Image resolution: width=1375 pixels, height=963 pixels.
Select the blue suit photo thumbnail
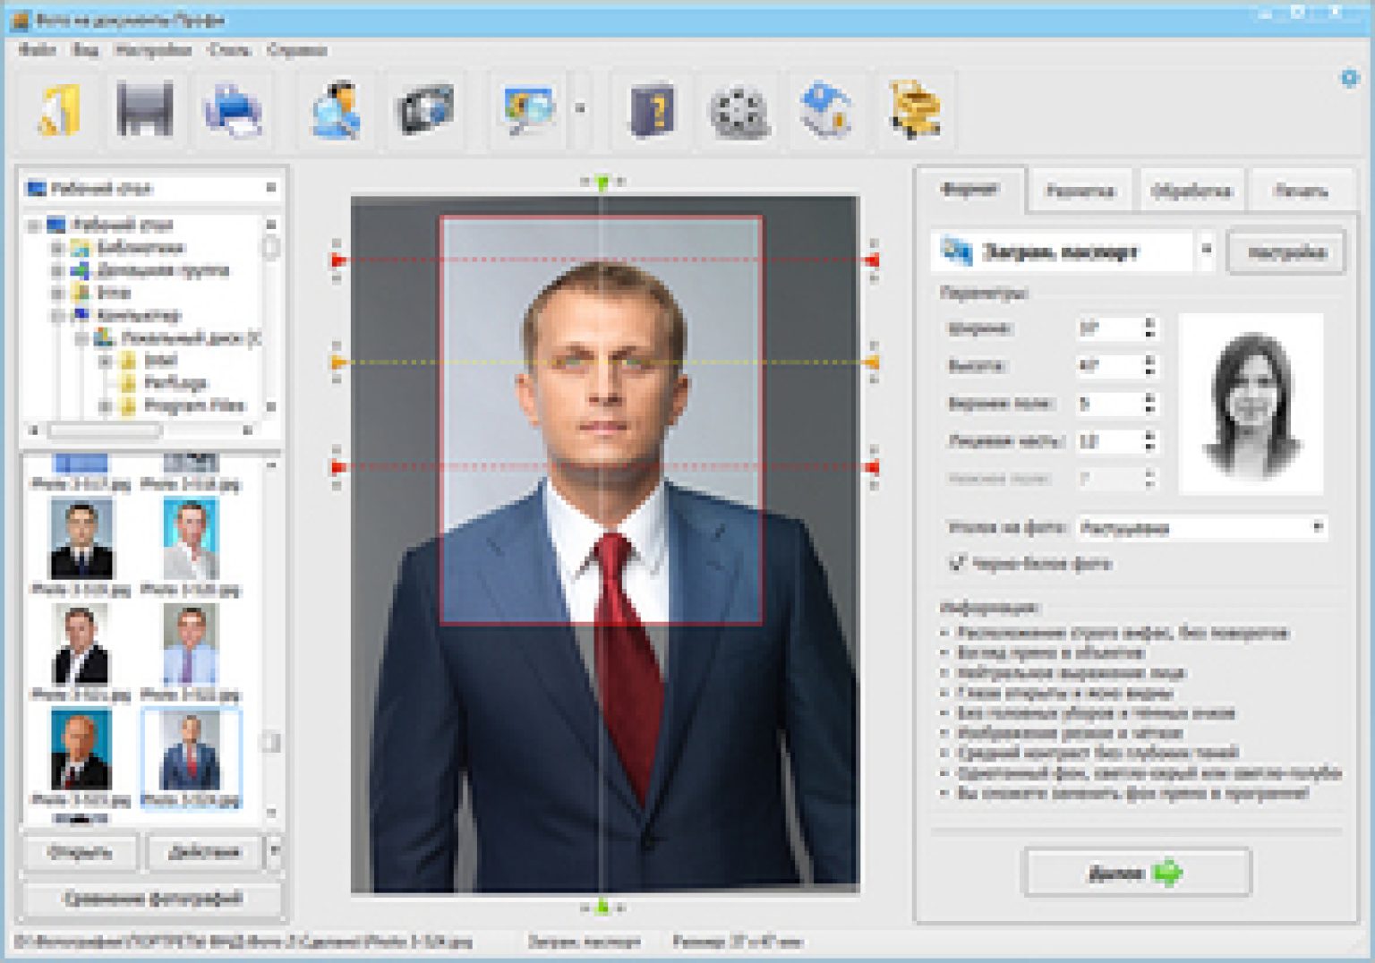(x=190, y=753)
